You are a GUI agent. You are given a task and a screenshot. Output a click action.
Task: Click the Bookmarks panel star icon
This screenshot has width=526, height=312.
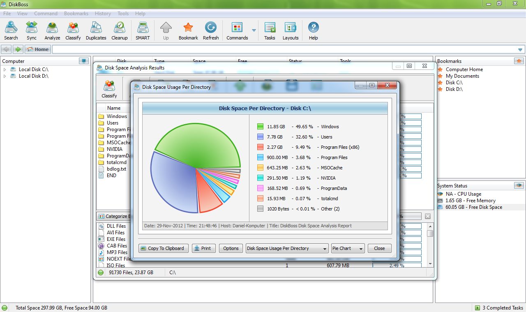pos(519,61)
